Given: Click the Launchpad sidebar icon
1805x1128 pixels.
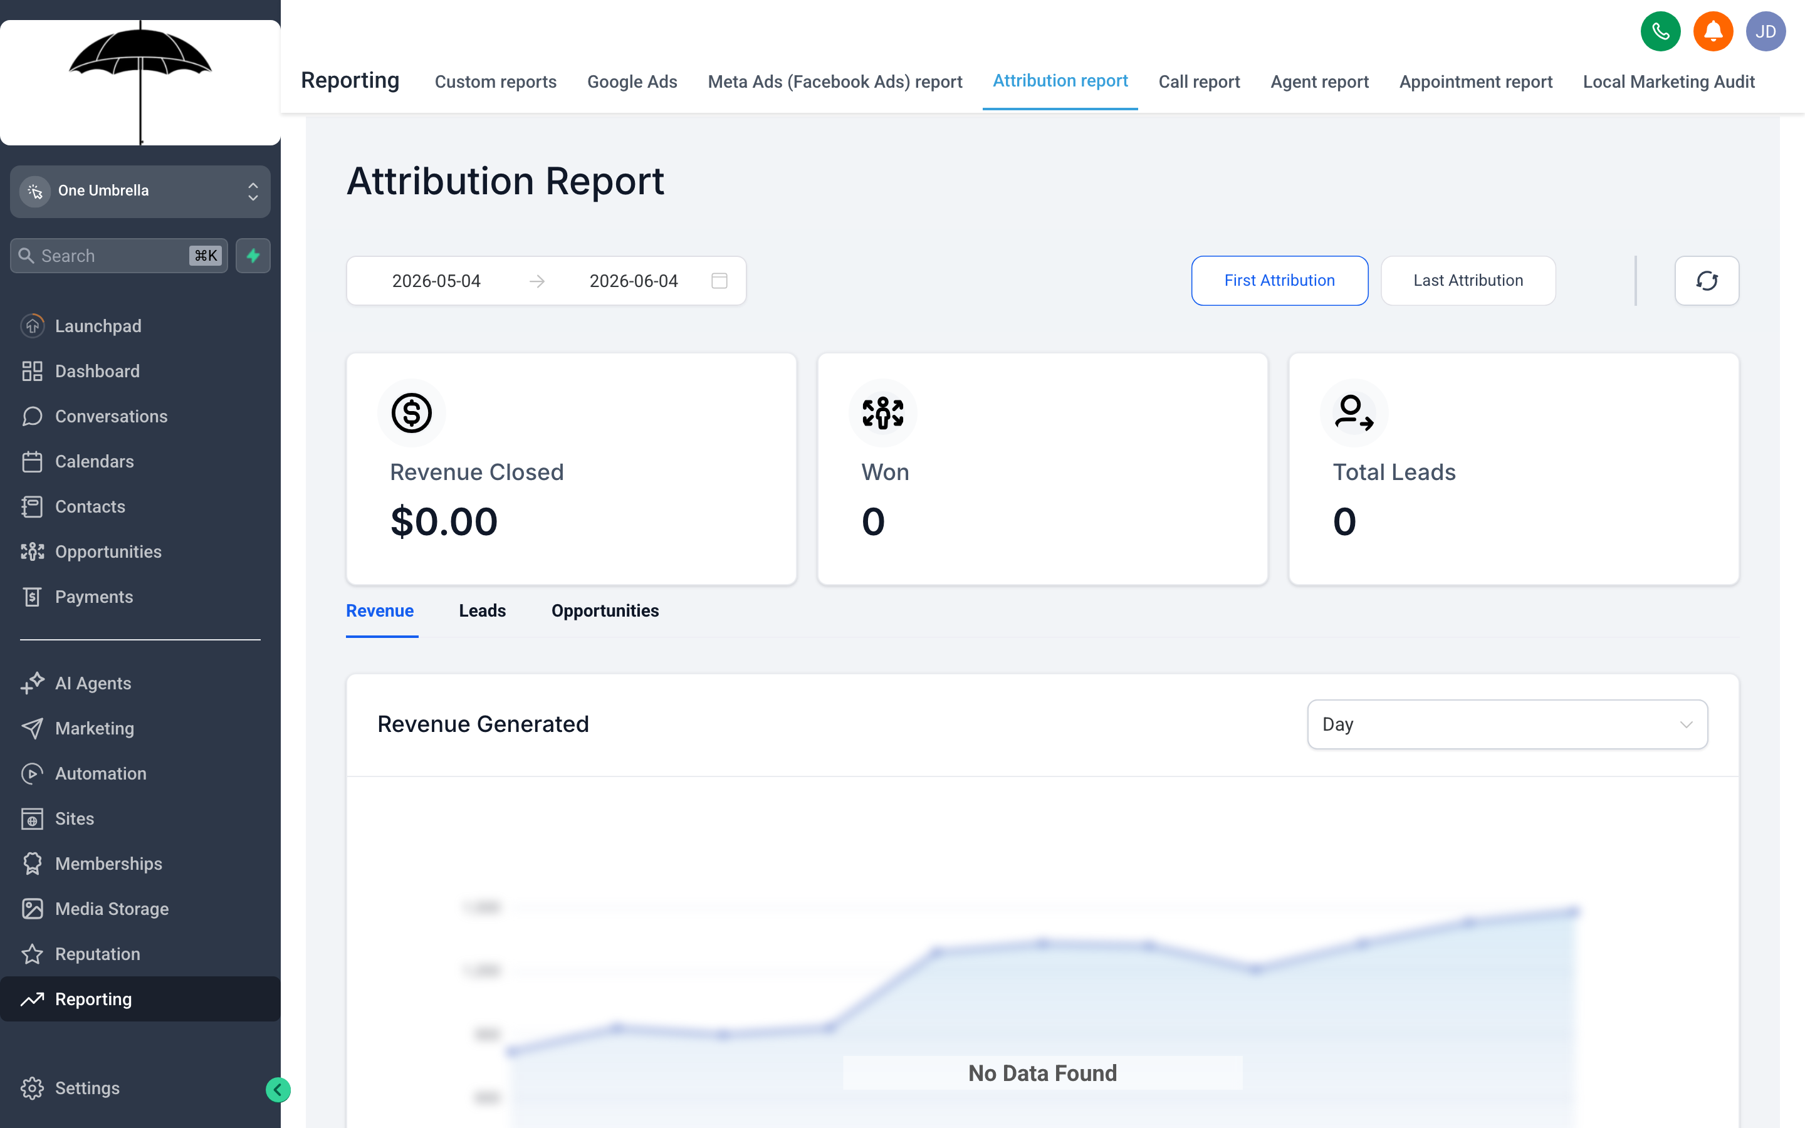Looking at the screenshot, I should click(32, 326).
